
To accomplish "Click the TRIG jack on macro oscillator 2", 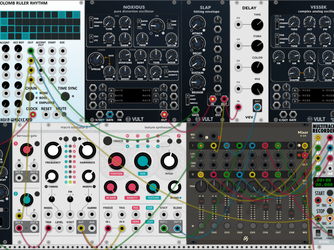I will tap(48, 228).
